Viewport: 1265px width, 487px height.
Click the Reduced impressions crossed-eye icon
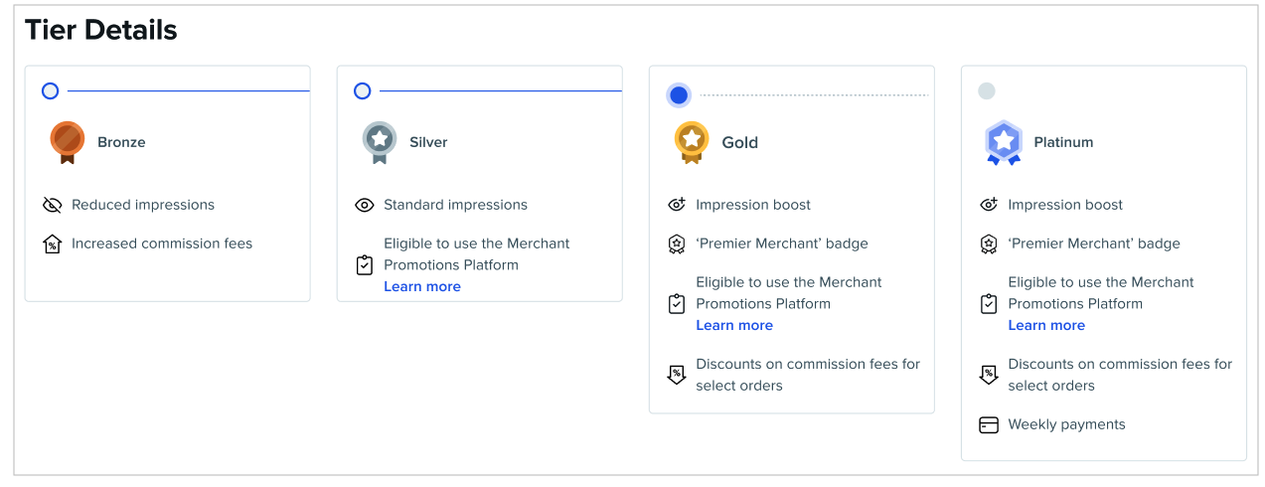click(53, 205)
